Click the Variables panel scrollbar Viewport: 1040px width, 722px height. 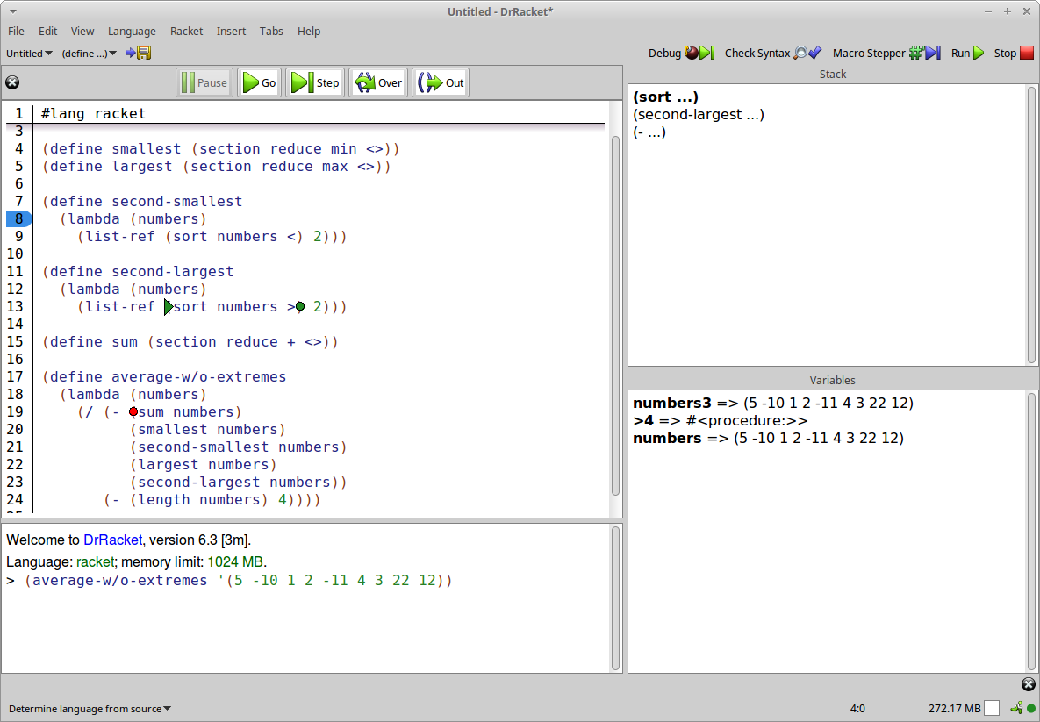point(1031,532)
